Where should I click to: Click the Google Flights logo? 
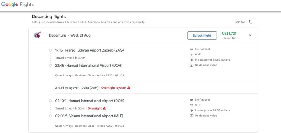click(x=18, y=5)
